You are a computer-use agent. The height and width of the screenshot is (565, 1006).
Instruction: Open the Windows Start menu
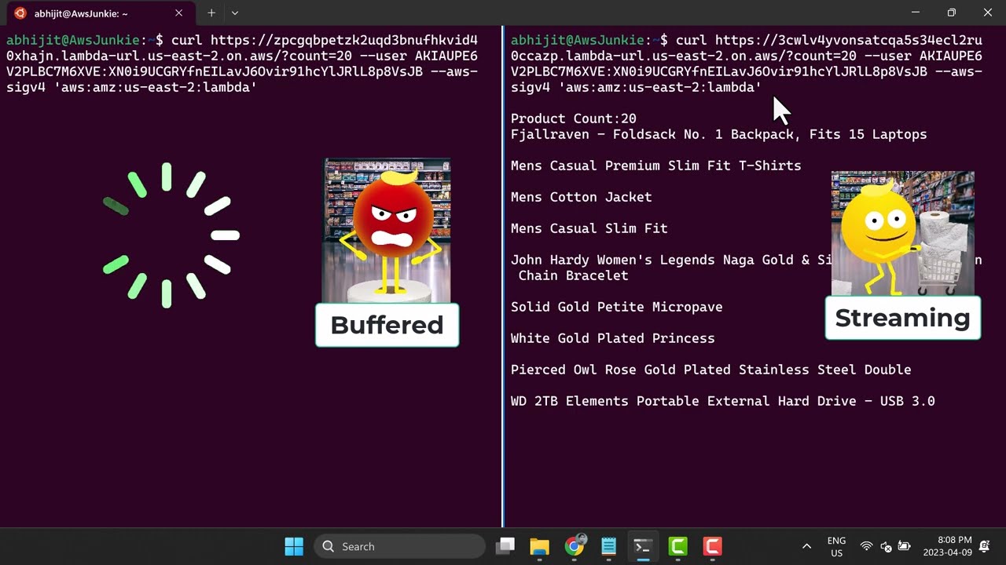294,546
